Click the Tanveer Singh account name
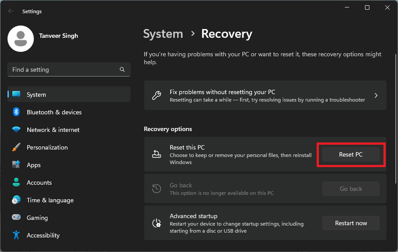Image resolution: width=398 pixels, height=252 pixels. [58, 36]
